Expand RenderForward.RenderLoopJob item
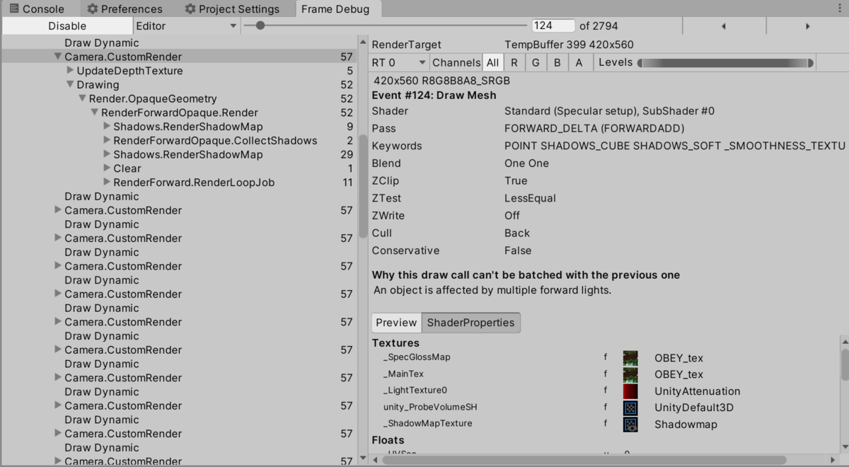The width and height of the screenshot is (849, 467). pyautogui.click(x=107, y=183)
